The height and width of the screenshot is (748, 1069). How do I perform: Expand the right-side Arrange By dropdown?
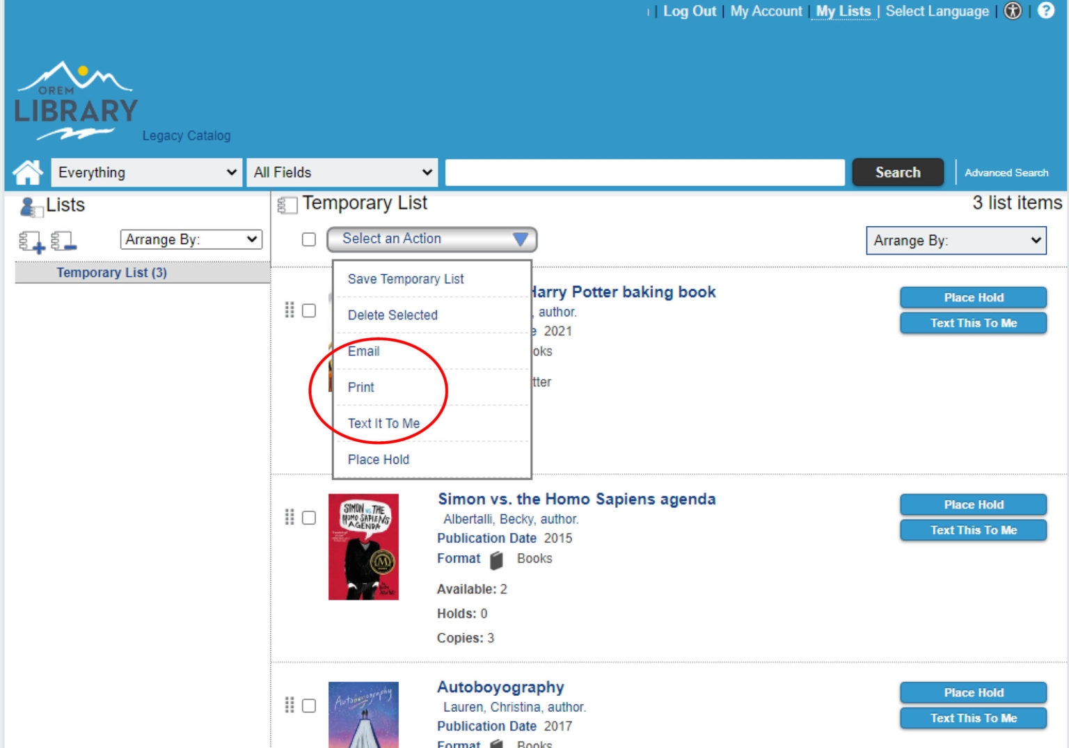click(x=956, y=241)
